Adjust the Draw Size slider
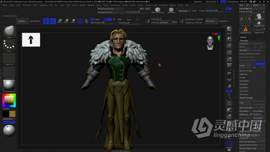 point(164,22)
